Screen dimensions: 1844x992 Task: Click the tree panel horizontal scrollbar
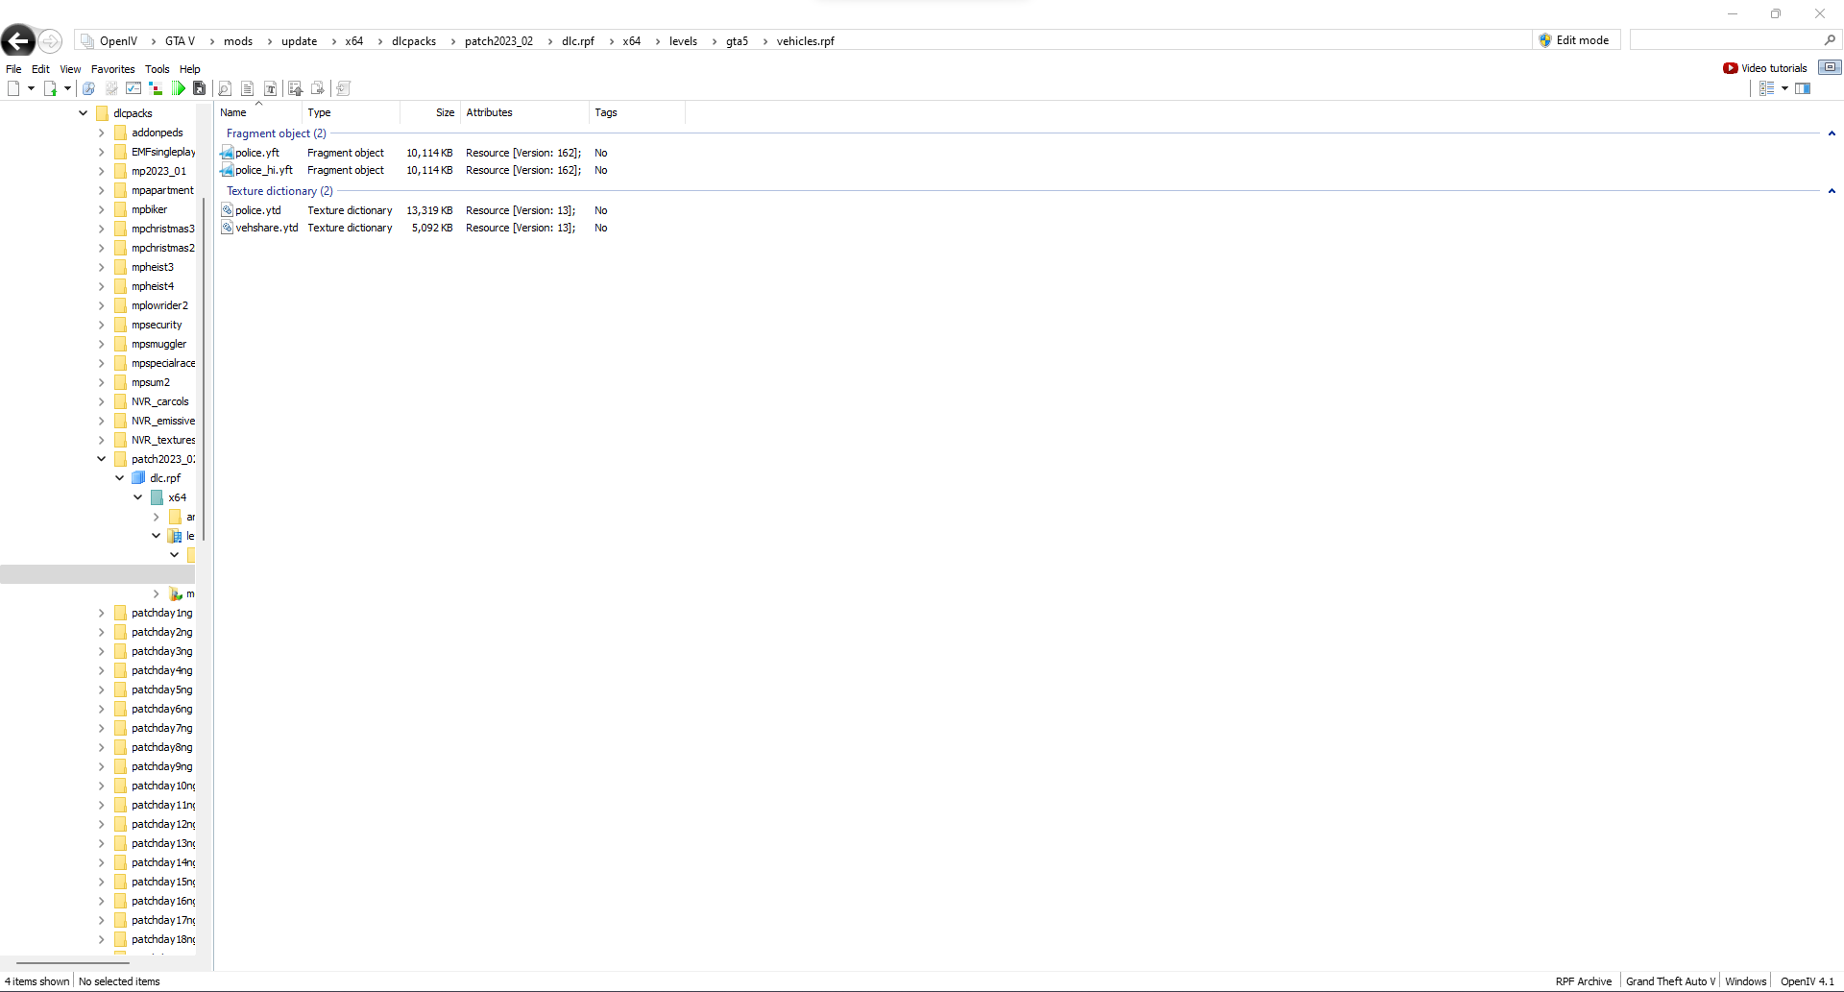[x=73, y=962]
